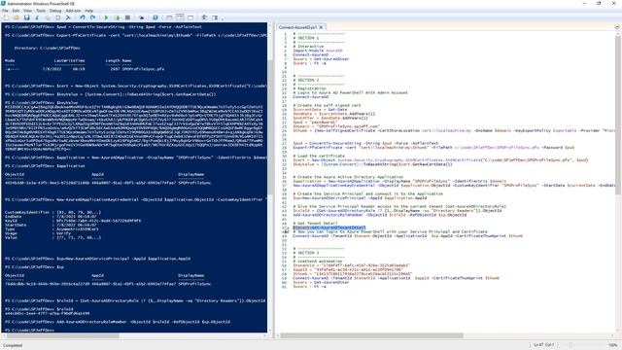Image resolution: width=622 pixels, height=350 pixels.
Task: Open the Debug menu
Action: pos(55,11)
